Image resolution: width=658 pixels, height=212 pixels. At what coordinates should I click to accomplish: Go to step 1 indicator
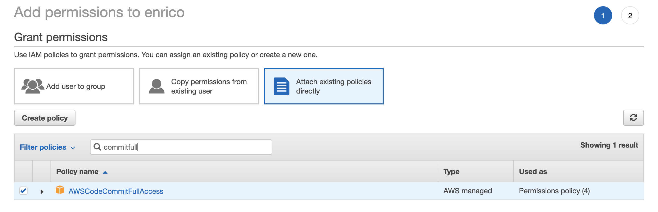pos(603,15)
